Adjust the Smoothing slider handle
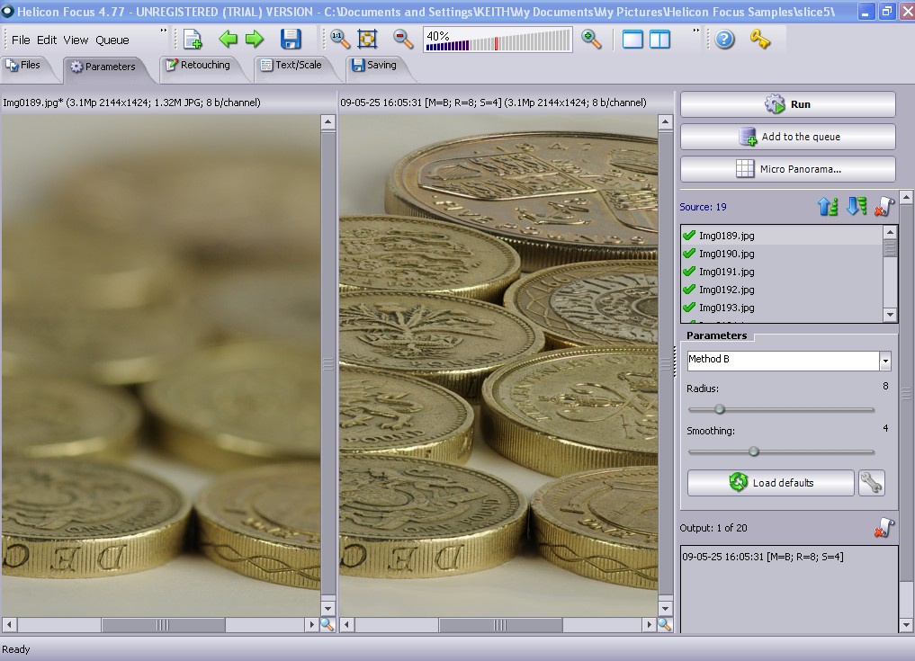The image size is (915, 661). click(x=754, y=451)
